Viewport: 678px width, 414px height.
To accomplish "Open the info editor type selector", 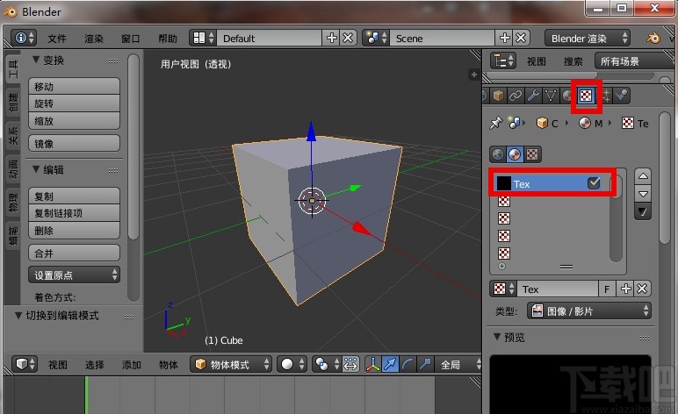I will 24,38.
